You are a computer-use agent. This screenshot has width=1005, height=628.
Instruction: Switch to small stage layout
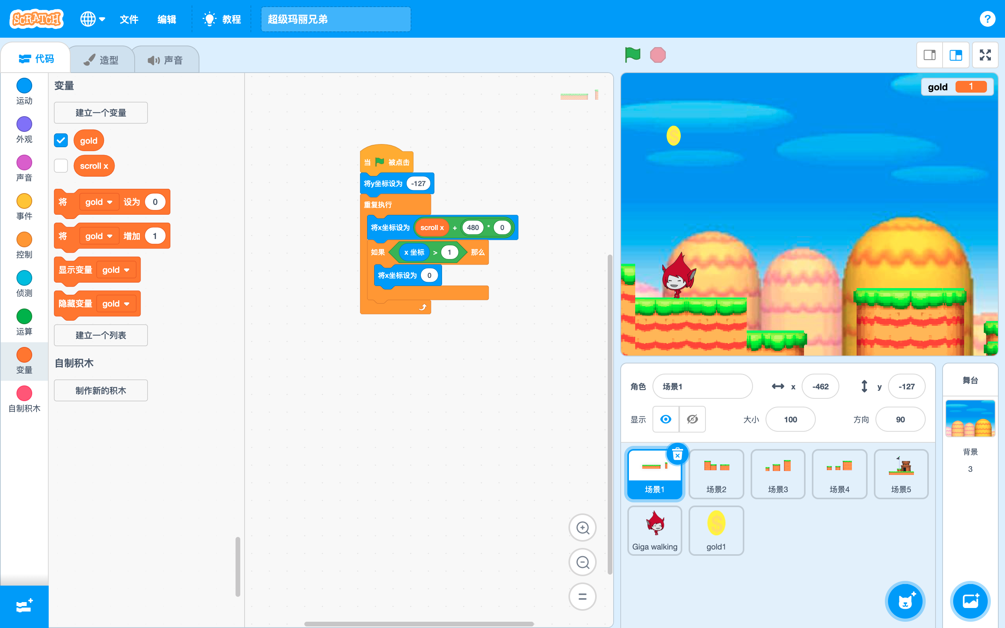(x=929, y=55)
